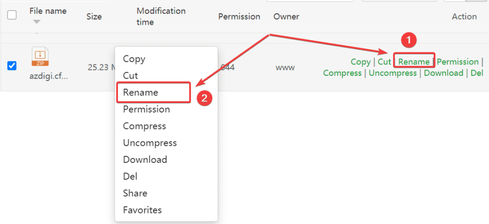
Task: Choose Cut from the context menu
Action: [130, 75]
